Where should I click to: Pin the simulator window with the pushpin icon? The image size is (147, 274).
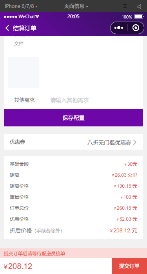pyautogui.click(x=125, y=6)
